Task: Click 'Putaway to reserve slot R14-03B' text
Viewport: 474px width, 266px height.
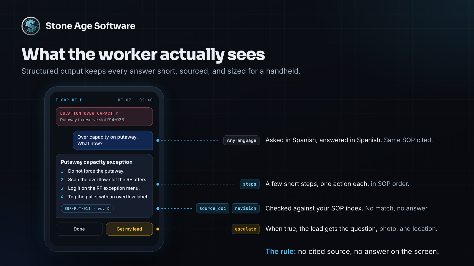Action: point(92,120)
